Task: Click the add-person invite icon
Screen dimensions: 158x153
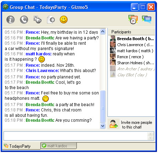Action: [x=113, y=124]
